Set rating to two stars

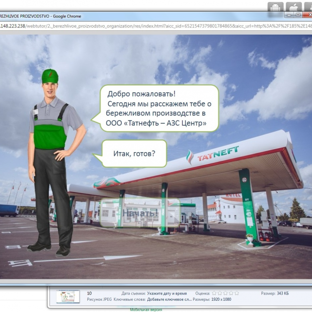tap(220, 293)
